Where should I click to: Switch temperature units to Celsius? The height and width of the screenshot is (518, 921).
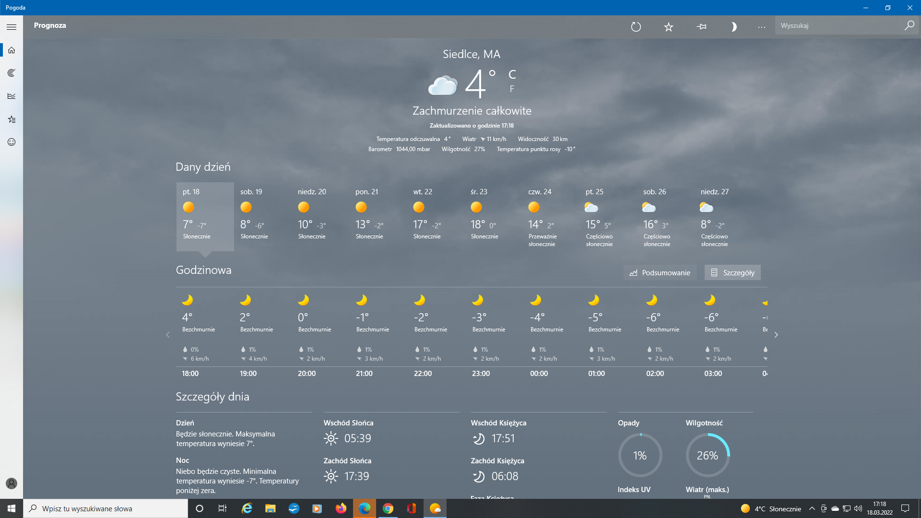[x=512, y=74]
